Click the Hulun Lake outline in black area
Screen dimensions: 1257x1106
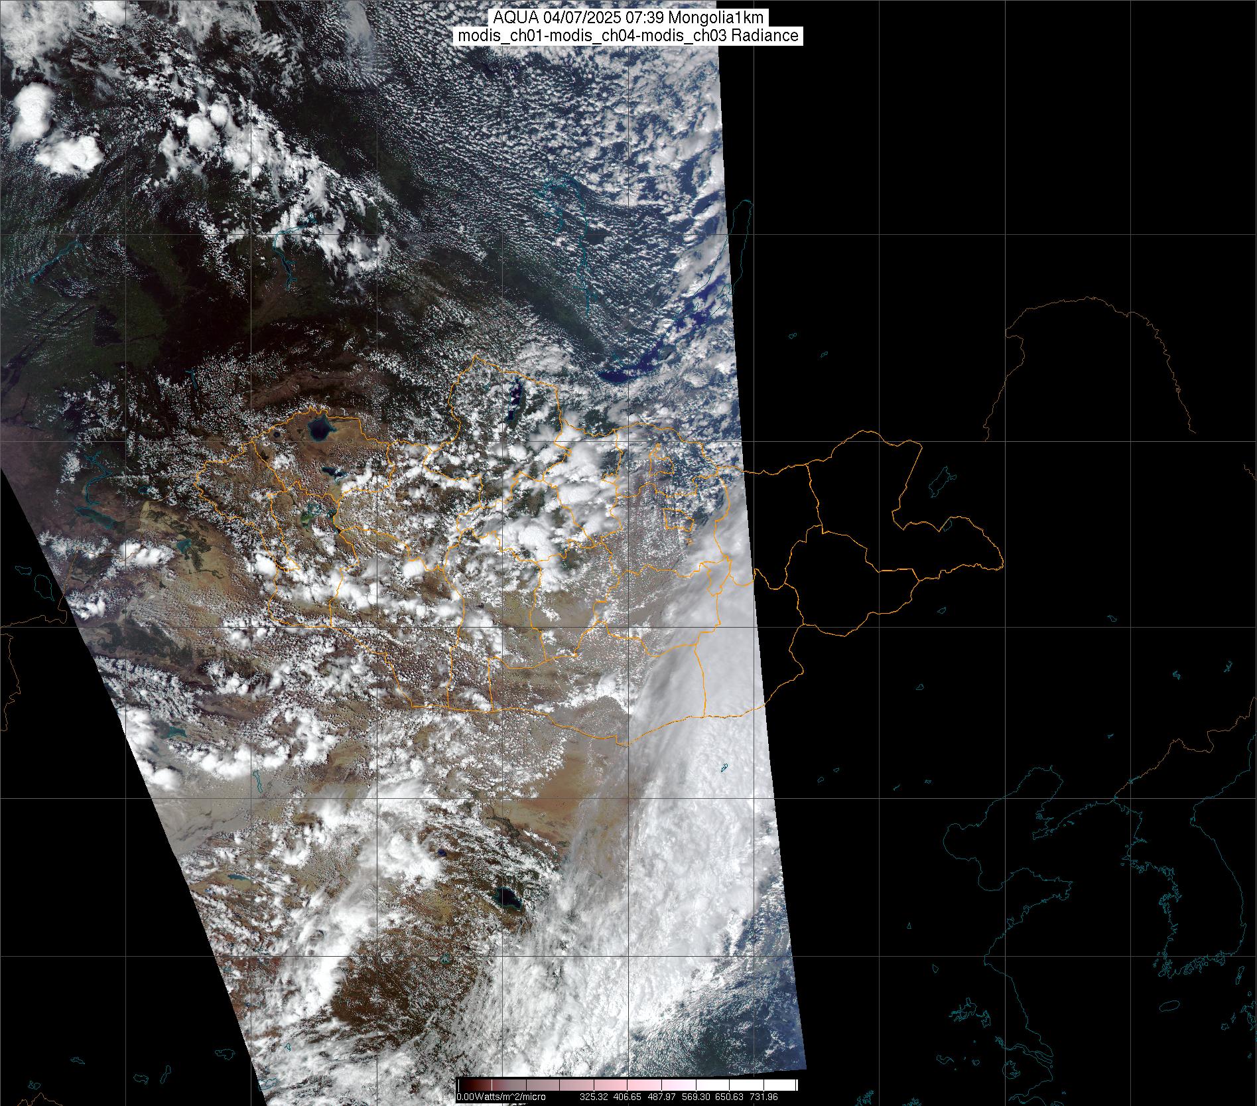[941, 482]
